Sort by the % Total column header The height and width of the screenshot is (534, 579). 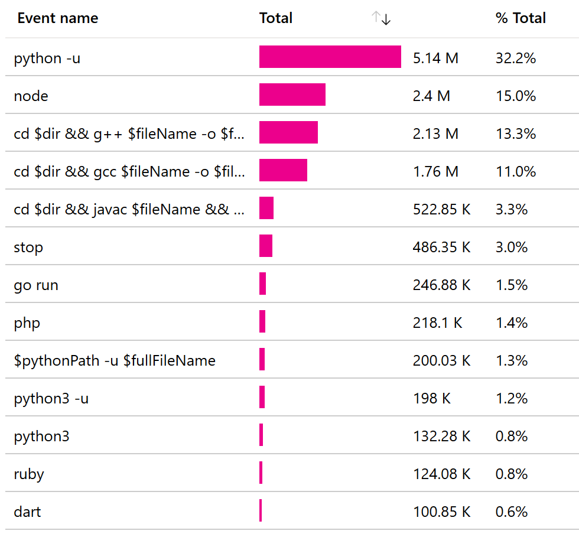click(x=520, y=18)
